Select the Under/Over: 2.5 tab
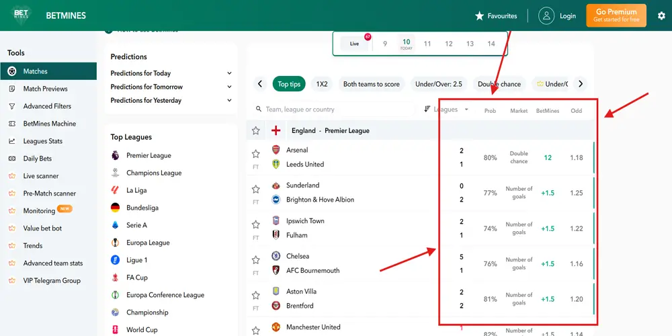The height and width of the screenshot is (336, 672). [439, 84]
